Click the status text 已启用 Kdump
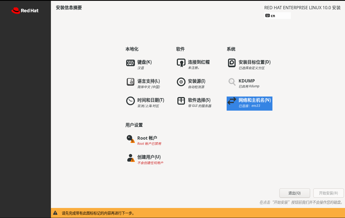The image size is (345, 218). [x=249, y=86]
